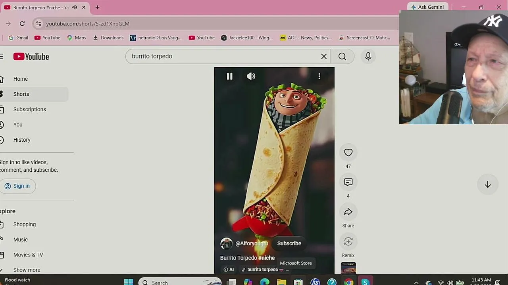Open Google Chrome from the taskbar
This screenshot has height=285, width=508.
(348, 282)
